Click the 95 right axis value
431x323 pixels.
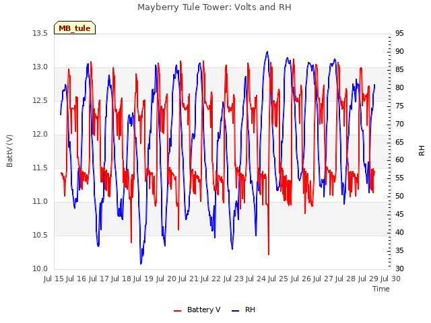[399, 34]
